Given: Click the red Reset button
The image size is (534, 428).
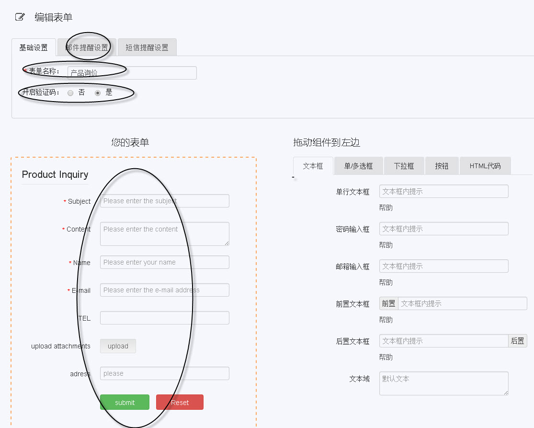Looking at the screenshot, I should (x=180, y=402).
